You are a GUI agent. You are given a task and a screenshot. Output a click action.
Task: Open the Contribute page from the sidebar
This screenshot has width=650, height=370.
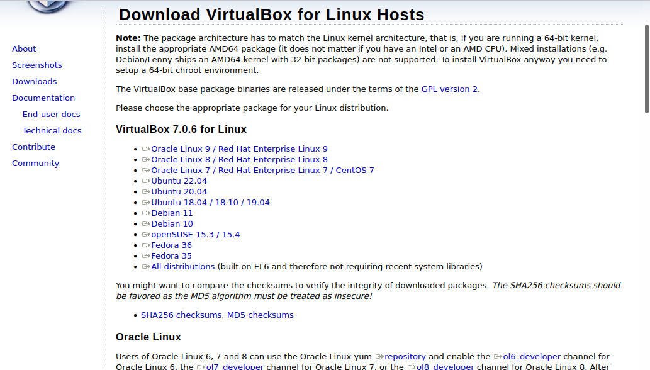(x=33, y=147)
